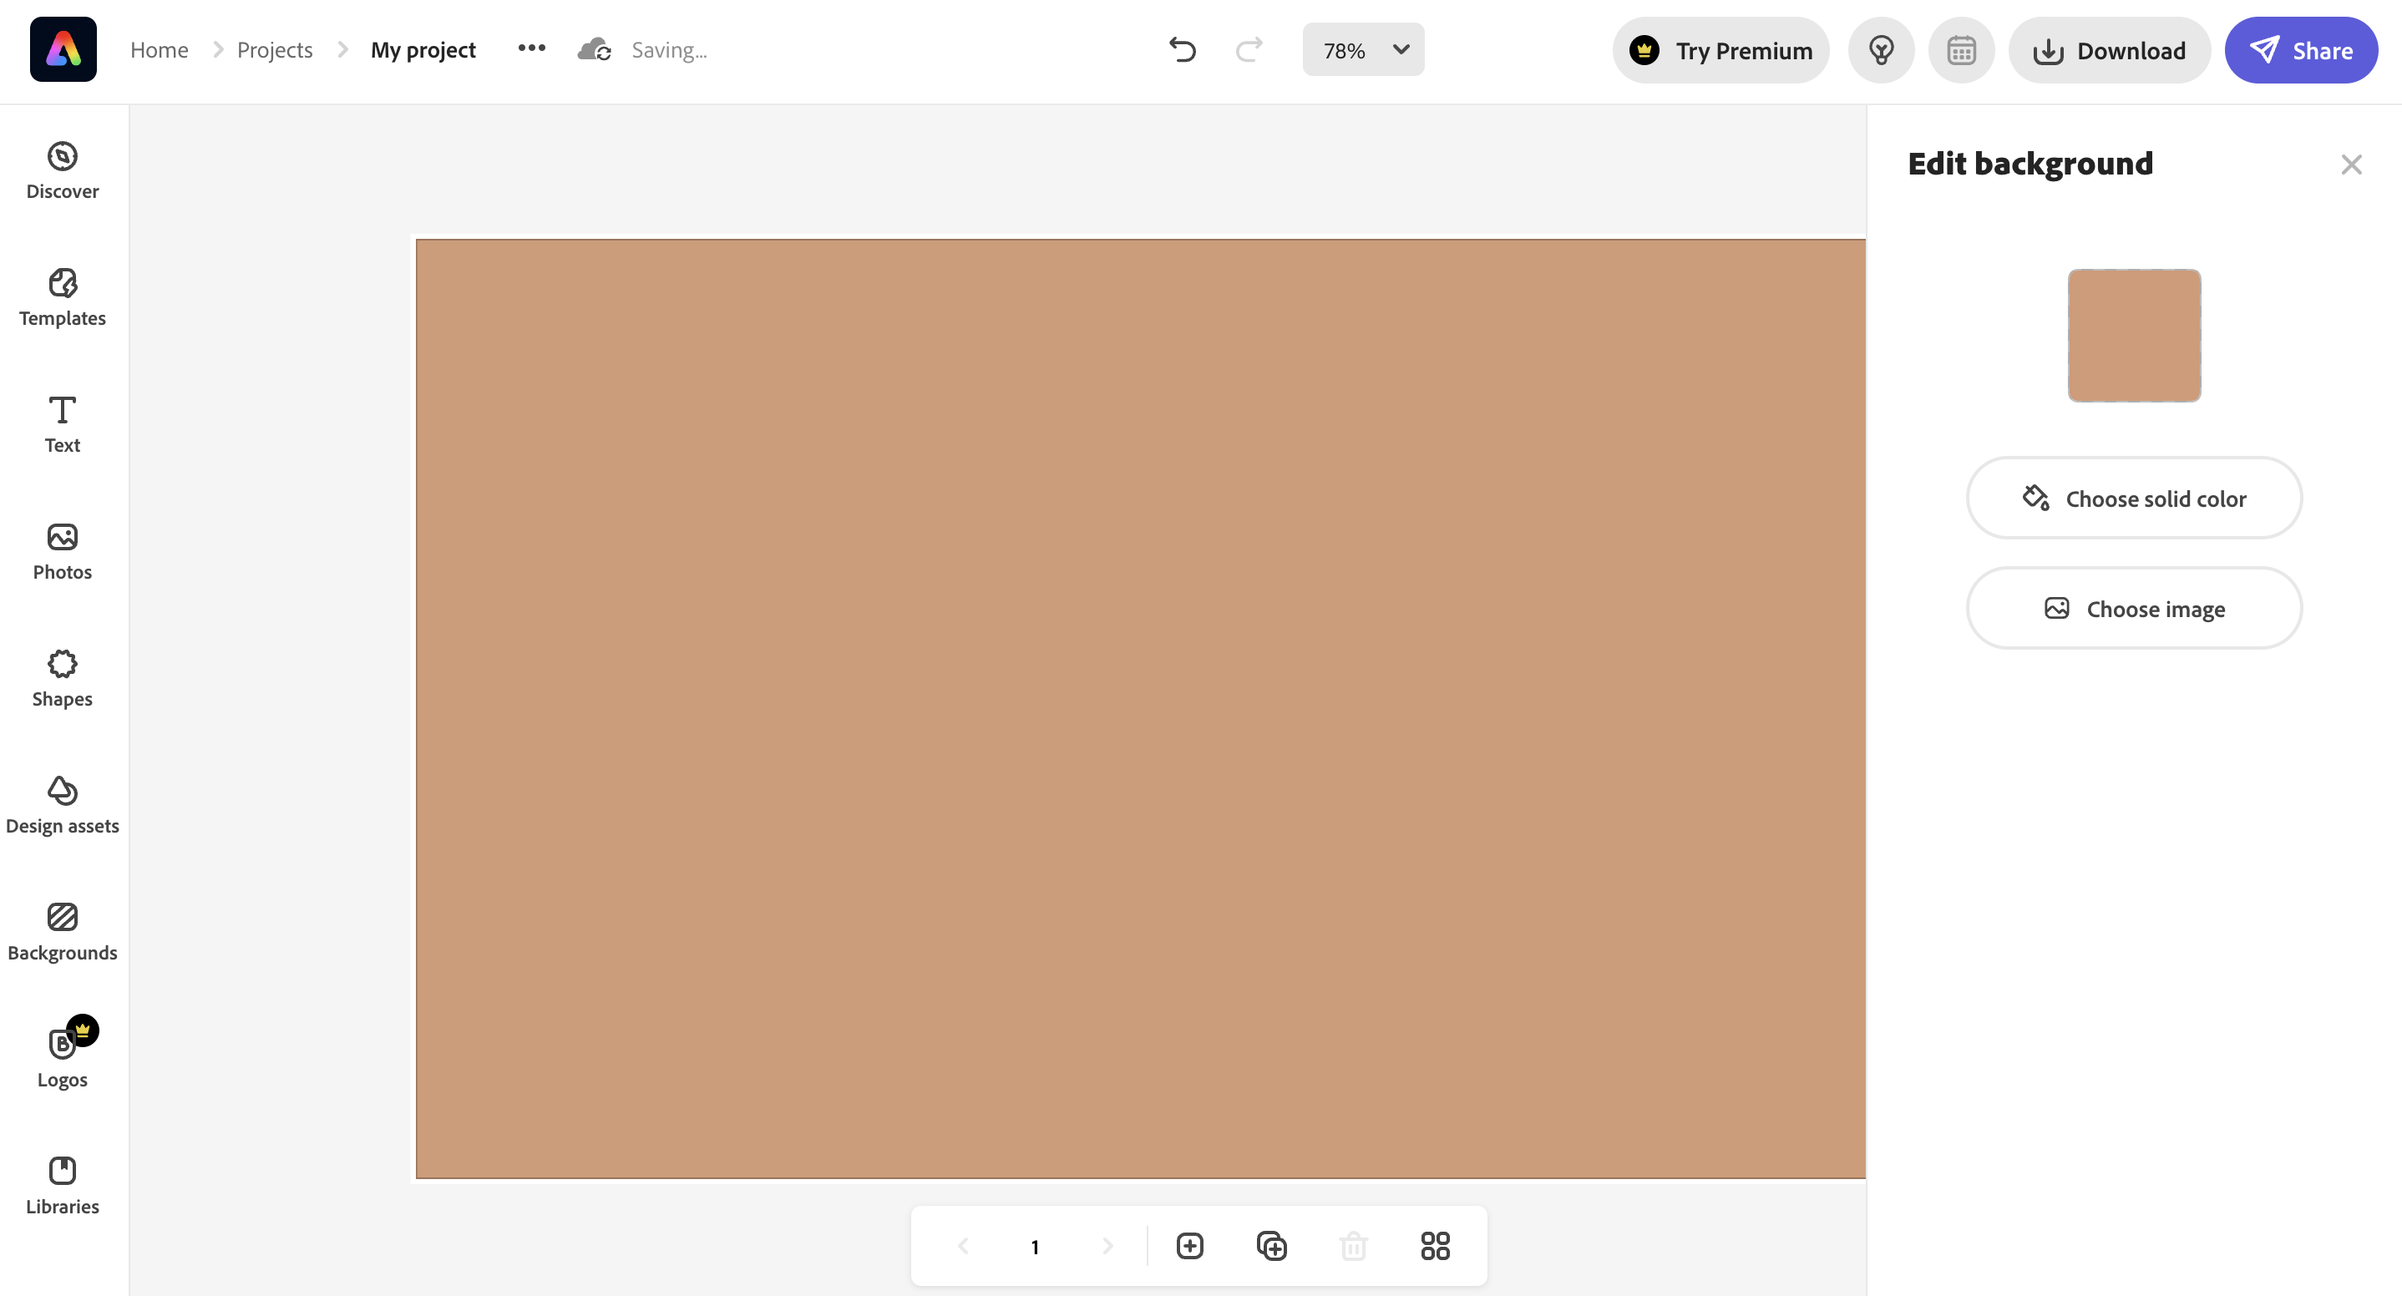Open the premium Logos panel
The width and height of the screenshot is (2402, 1296).
pyautogui.click(x=63, y=1054)
